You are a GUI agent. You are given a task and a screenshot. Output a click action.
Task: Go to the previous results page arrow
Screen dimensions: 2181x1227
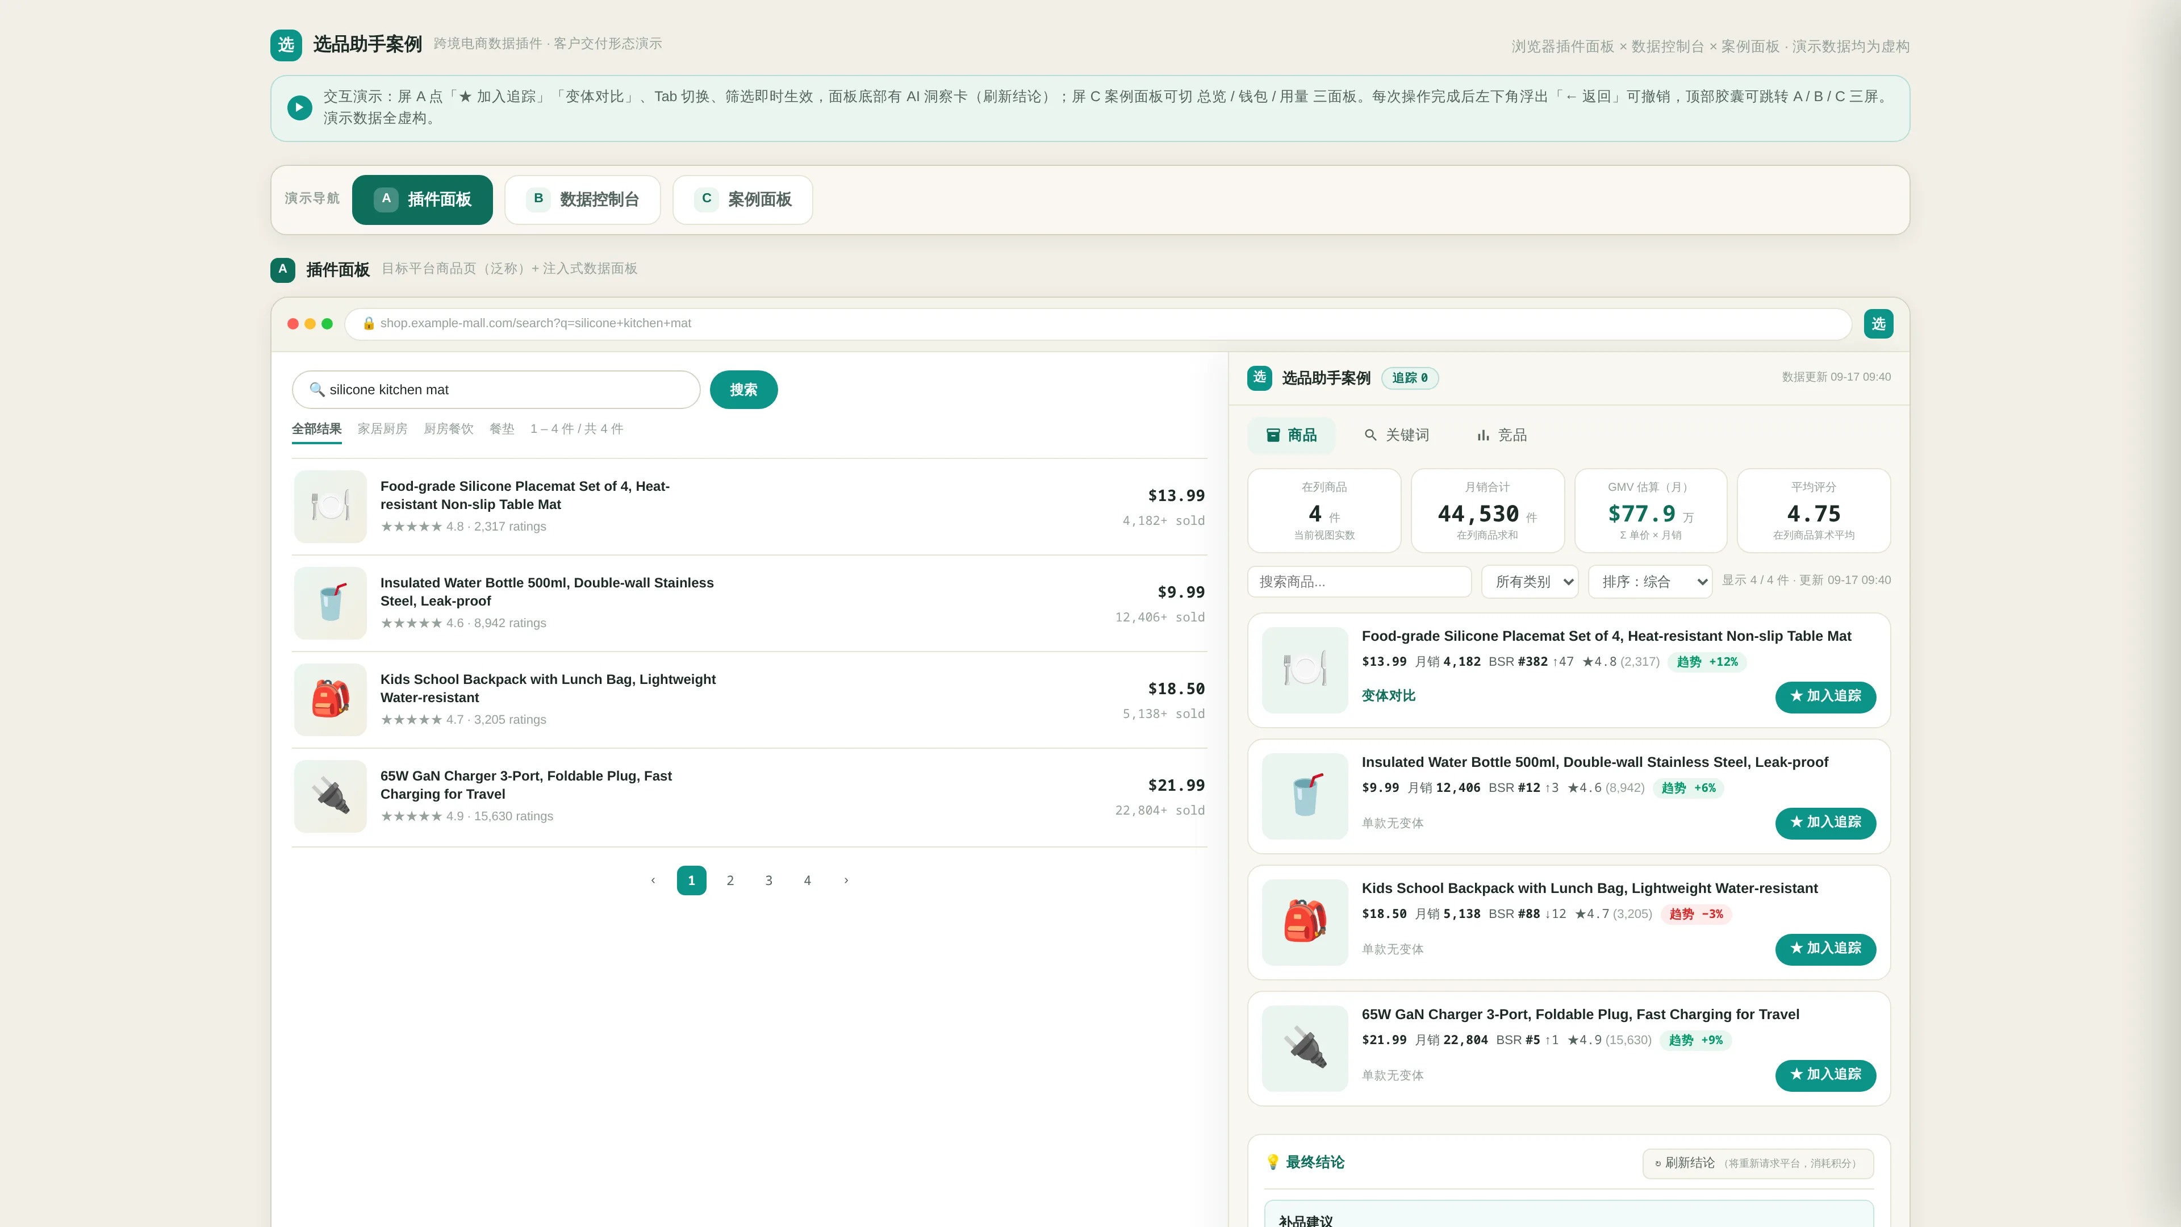(653, 880)
